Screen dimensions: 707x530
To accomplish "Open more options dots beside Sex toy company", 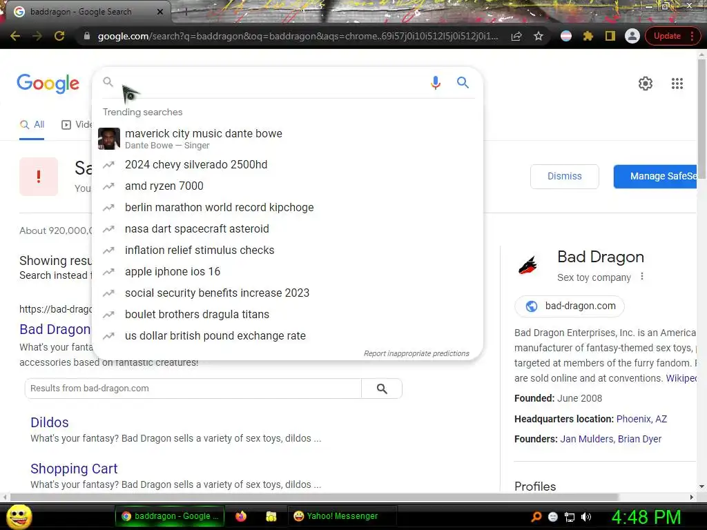I will 642,277.
